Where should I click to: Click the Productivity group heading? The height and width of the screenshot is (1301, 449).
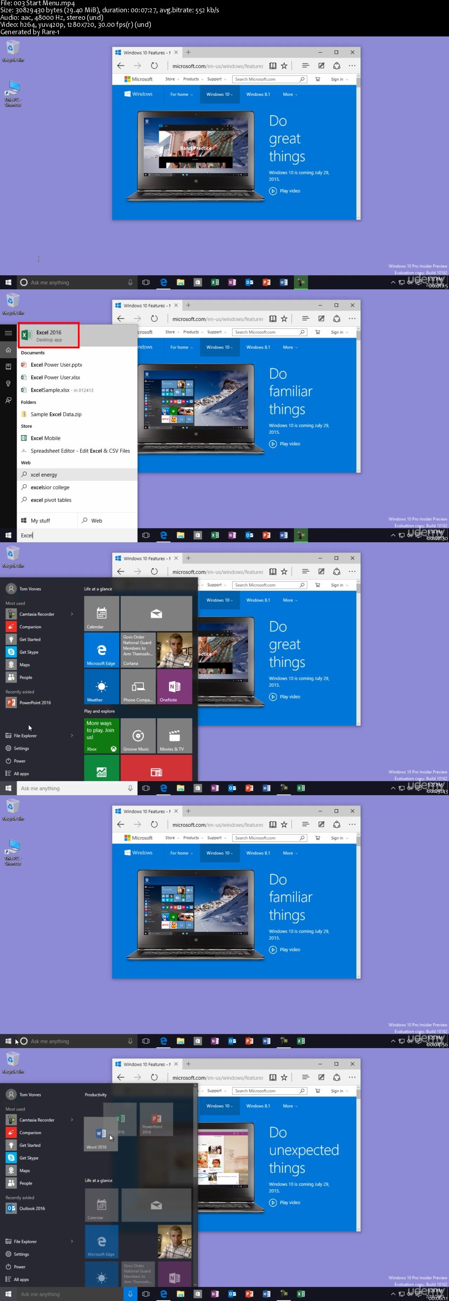click(96, 1095)
